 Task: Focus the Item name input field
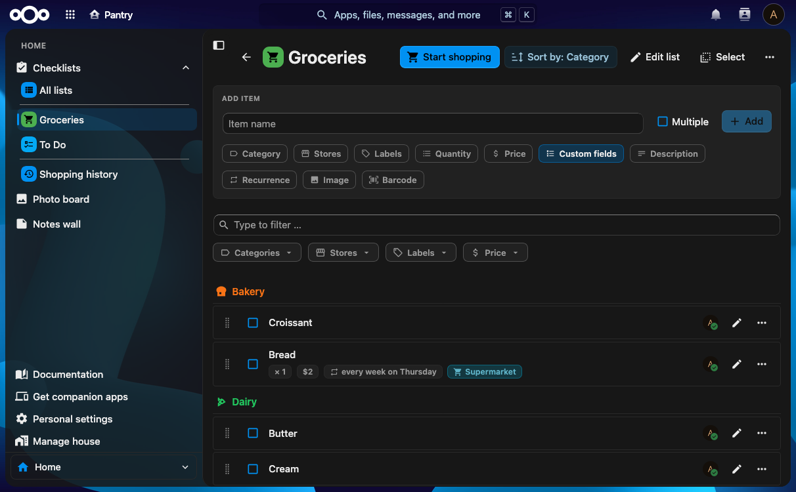(x=433, y=123)
